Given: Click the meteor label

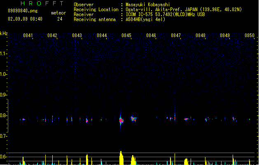Looking at the screenshot, I should click(58, 13).
